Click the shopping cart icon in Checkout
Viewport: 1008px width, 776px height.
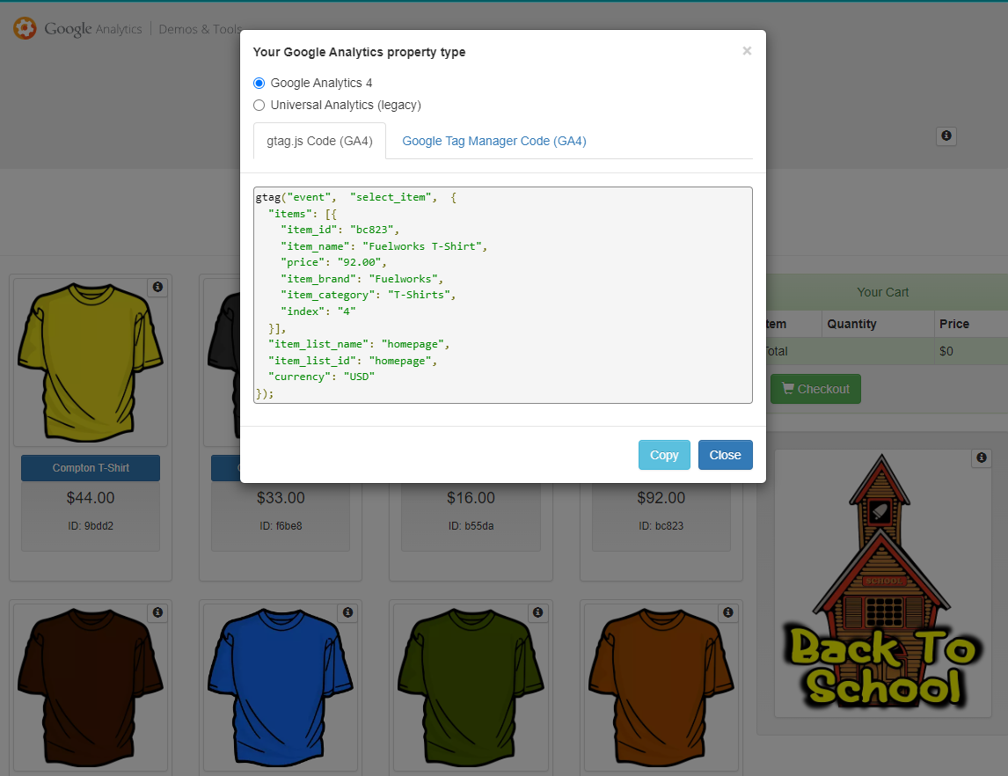(787, 388)
